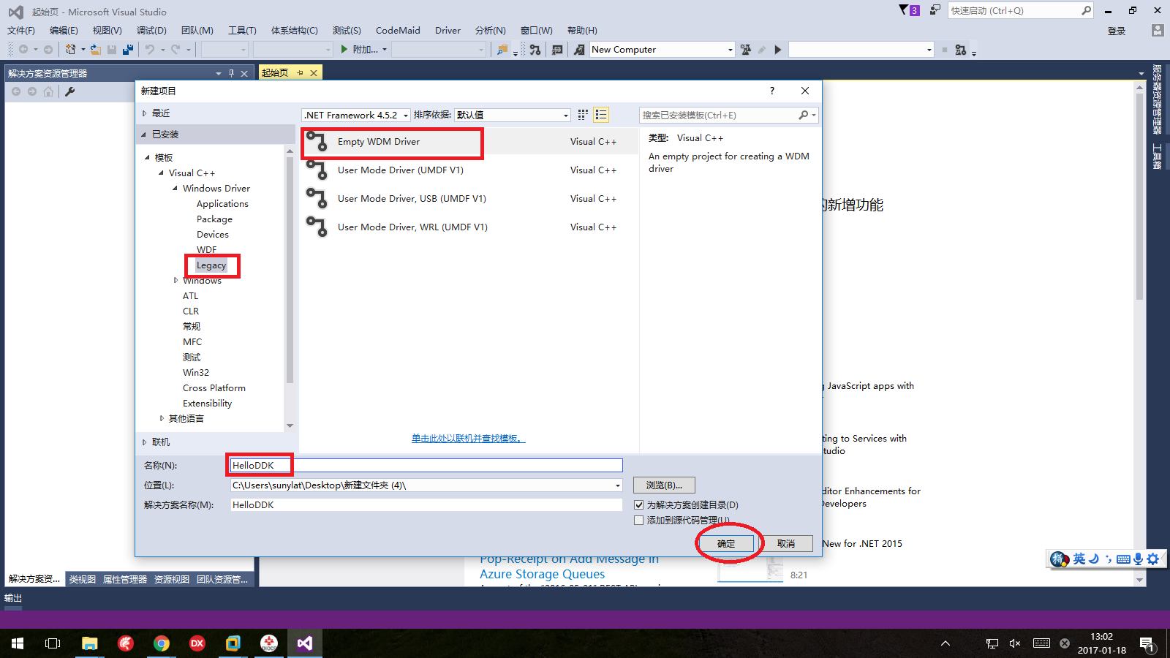Click the wrench icon in Solution Explorer
The image size is (1170, 658).
[70, 91]
